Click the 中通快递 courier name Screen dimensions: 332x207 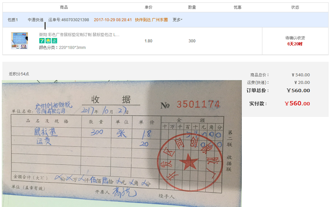(36, 20)
